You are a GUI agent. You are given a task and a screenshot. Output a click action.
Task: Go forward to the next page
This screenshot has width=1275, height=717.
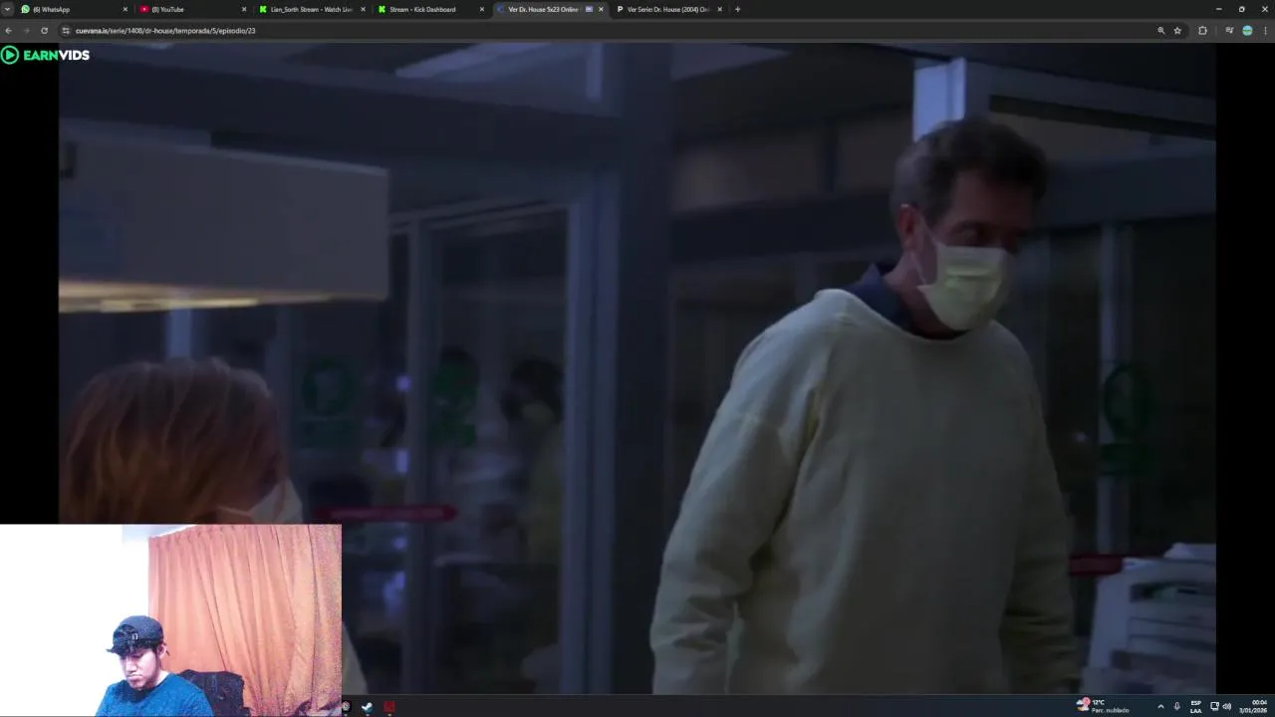point(26,31)
